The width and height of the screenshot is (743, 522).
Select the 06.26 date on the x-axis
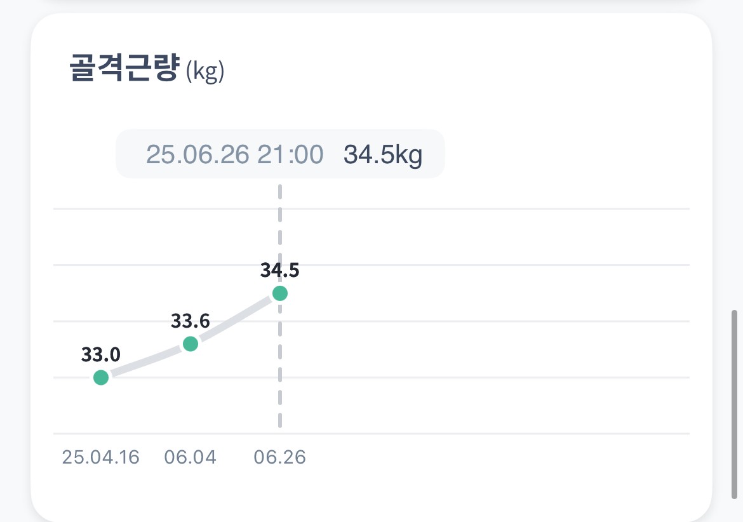coord(279,457)
